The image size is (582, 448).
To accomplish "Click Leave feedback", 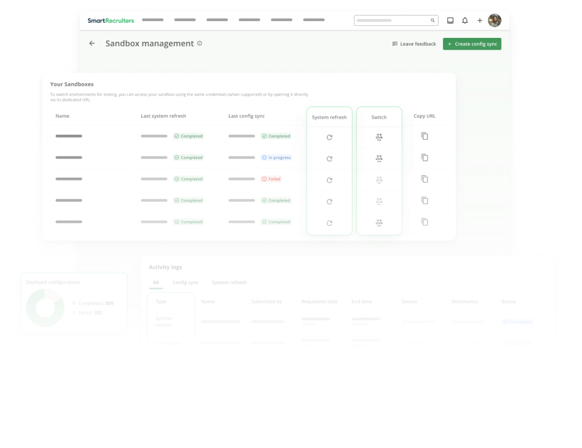I will (x=414, y=44).
